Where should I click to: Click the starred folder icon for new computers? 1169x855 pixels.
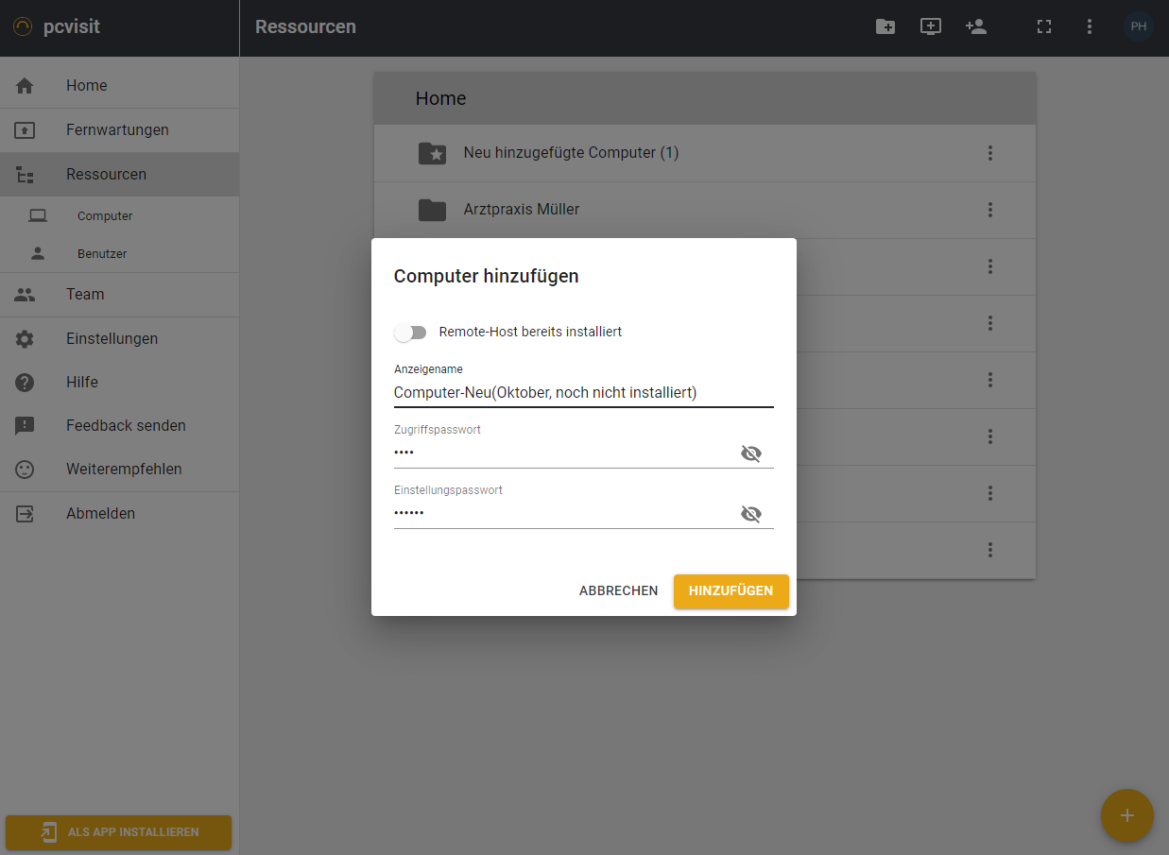pos(432,153)
